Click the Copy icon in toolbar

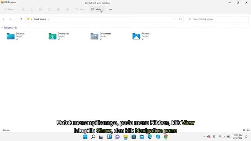(x=32, y=9)
